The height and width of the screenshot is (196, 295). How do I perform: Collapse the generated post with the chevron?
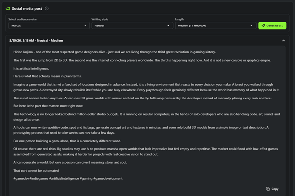[x=283, y=41]
